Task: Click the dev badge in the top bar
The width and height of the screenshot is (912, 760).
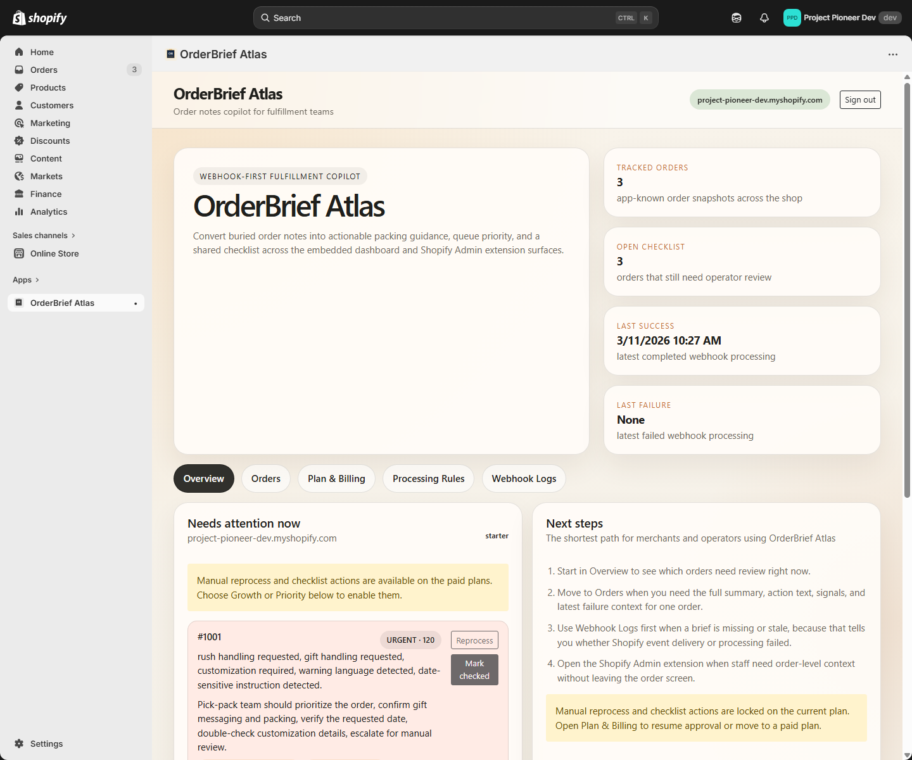Action: click(x=890, y=18)
